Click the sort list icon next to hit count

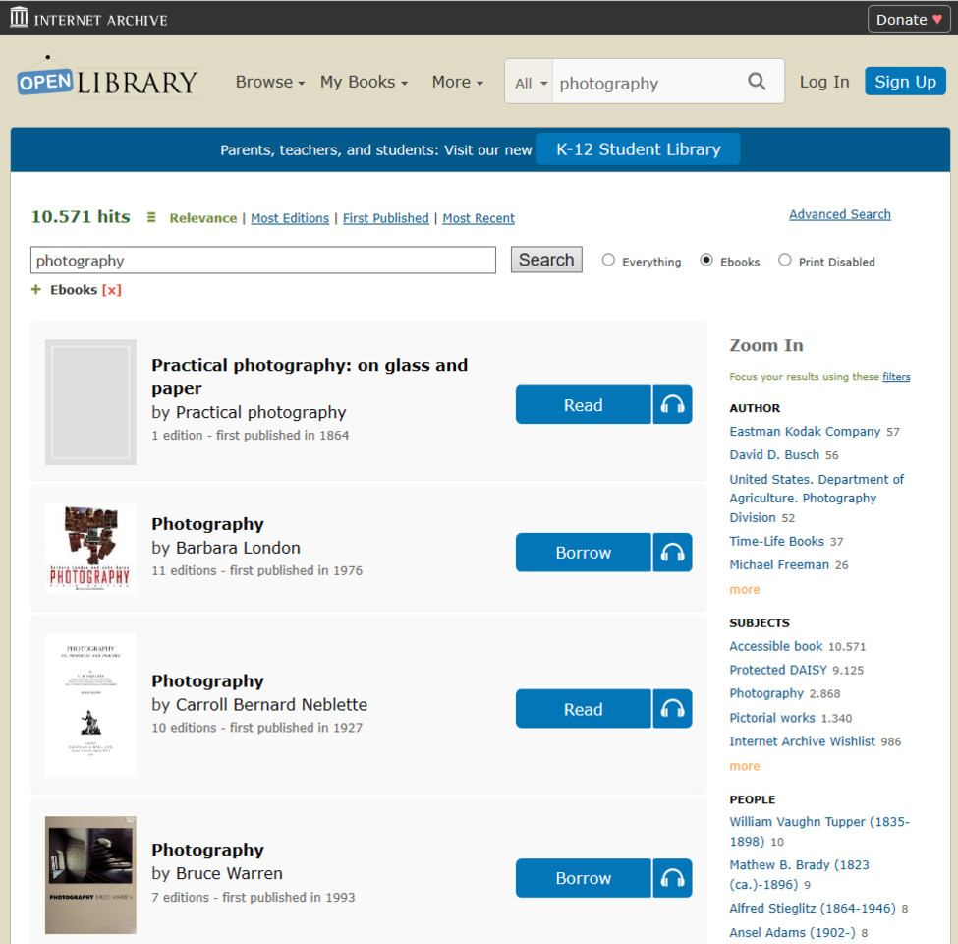150,217
